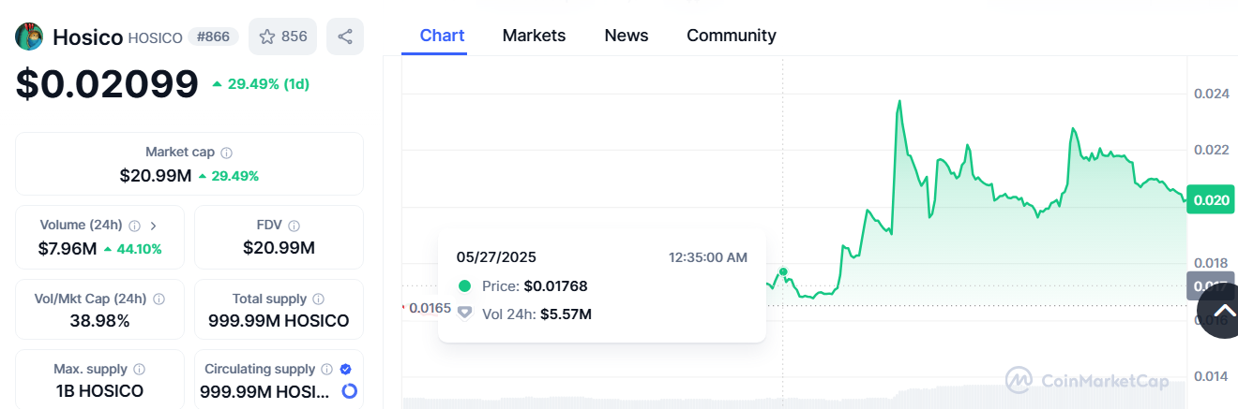1238x409 pixels.
Task: Open the Chart tab
Action: [x=443, y=36]
